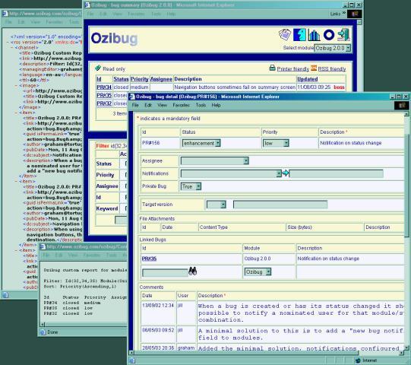Image resolution: width=411 pixels, height=365 pixels.
Task: Click the Ozibug logo
Action: 114,39
